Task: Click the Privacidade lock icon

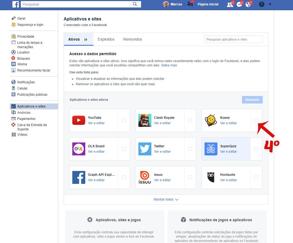Action: 13,36
